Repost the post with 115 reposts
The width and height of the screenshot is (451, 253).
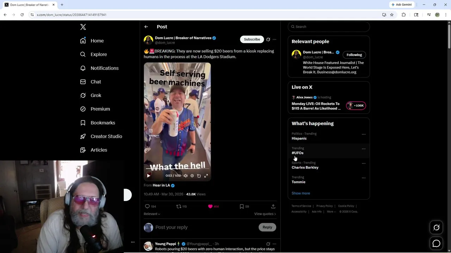(181, 206)
